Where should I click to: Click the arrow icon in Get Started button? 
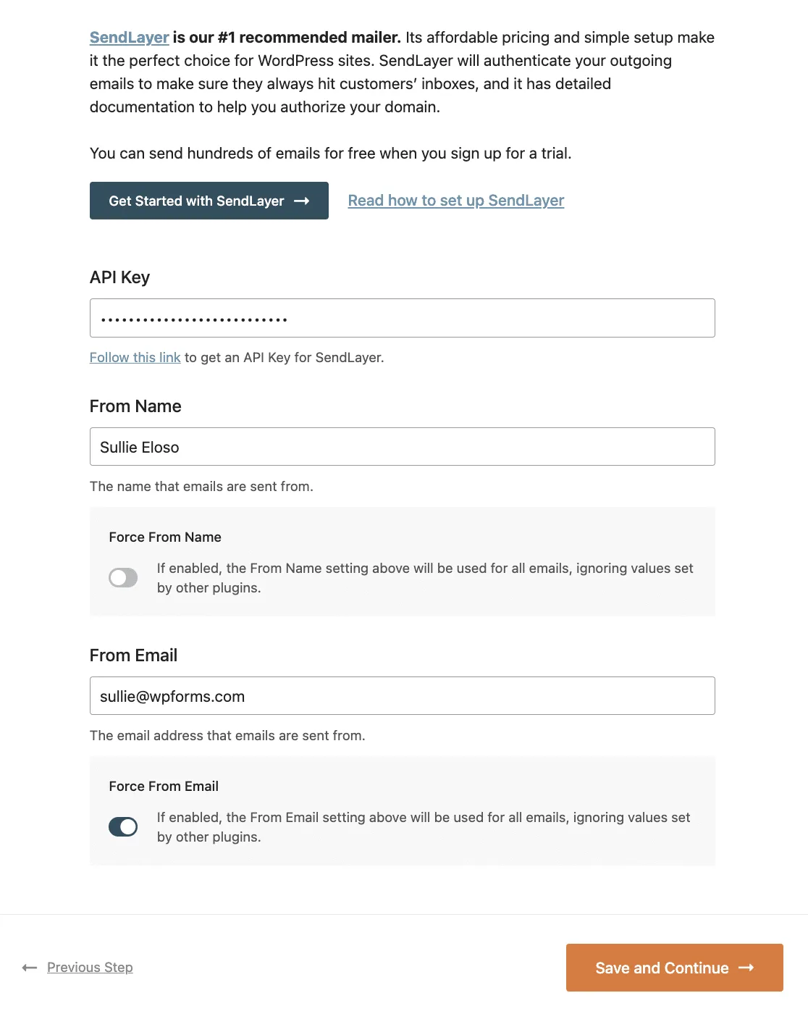point(302,201)
